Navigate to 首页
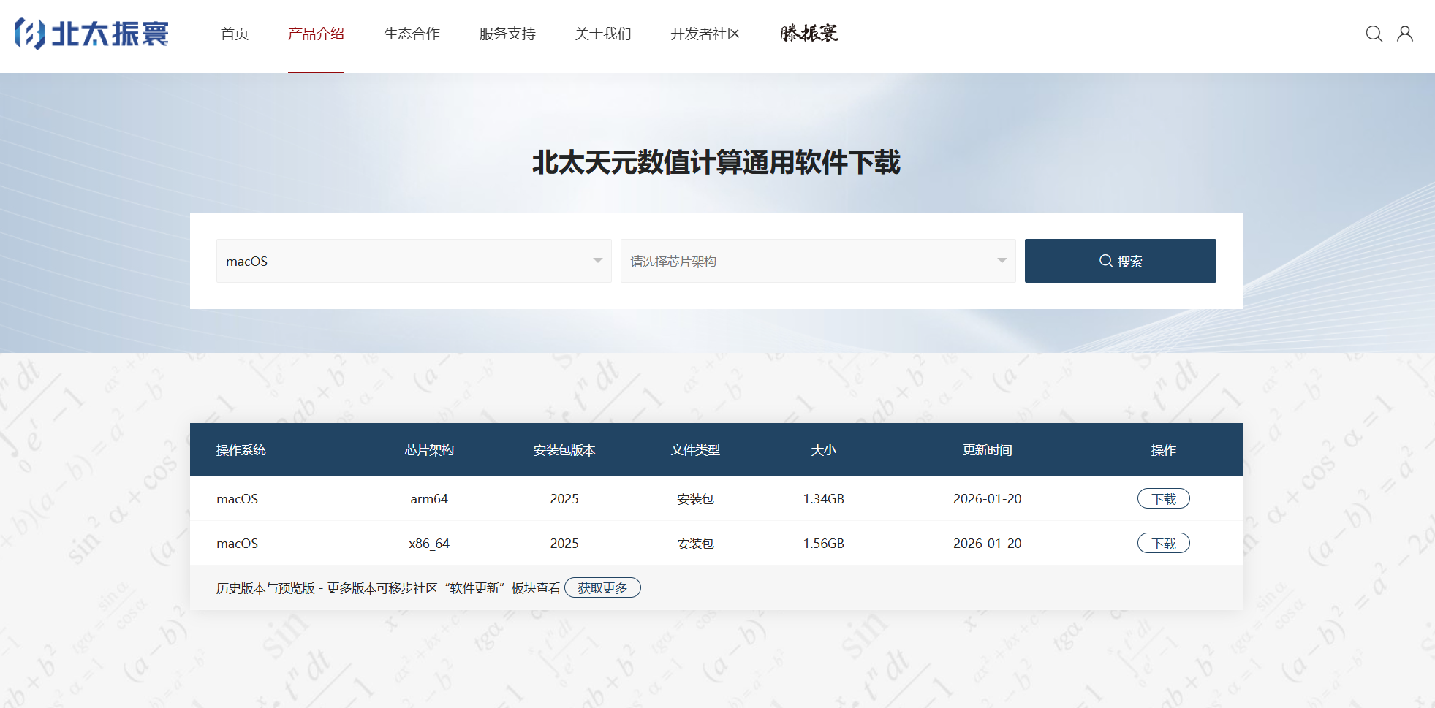This screenshot has height=708, width=1435. 234,34
